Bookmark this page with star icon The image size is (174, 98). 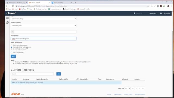[148, 6]
